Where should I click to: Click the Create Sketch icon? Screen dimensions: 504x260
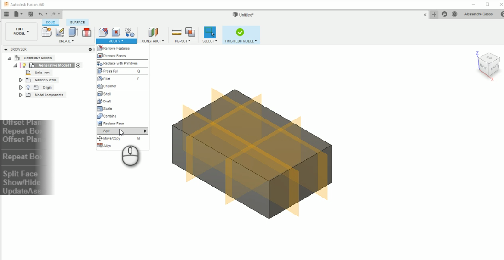coord(60,32)
